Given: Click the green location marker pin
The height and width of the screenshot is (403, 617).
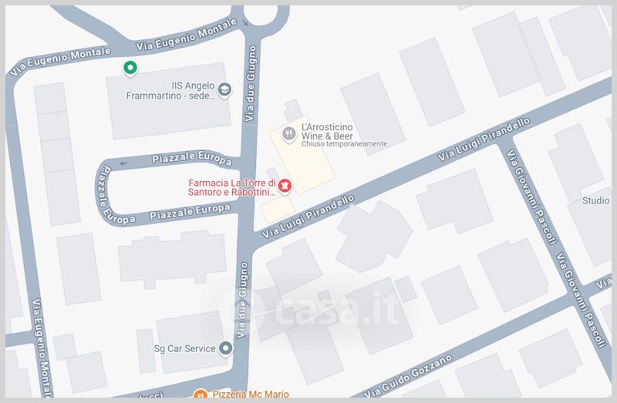Looking at the screenshot, I should pos(130,69).
